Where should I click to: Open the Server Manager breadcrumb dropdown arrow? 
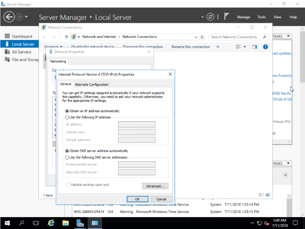click(202, 17)
